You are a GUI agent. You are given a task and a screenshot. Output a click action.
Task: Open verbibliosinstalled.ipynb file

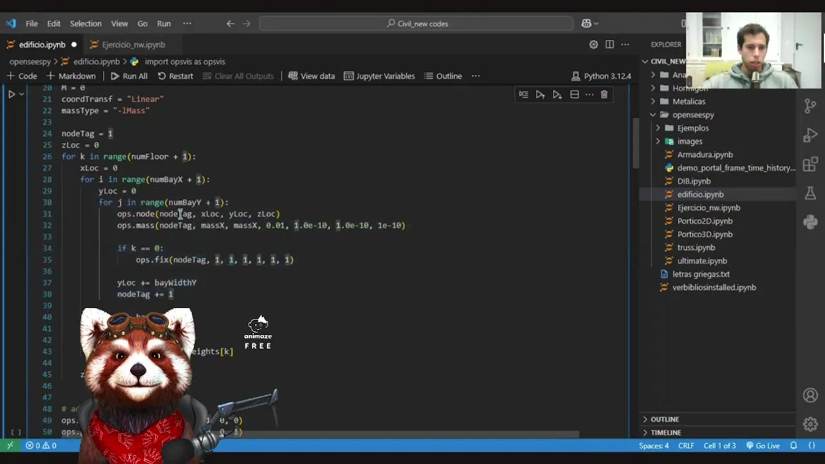click(x=714, y=287)
